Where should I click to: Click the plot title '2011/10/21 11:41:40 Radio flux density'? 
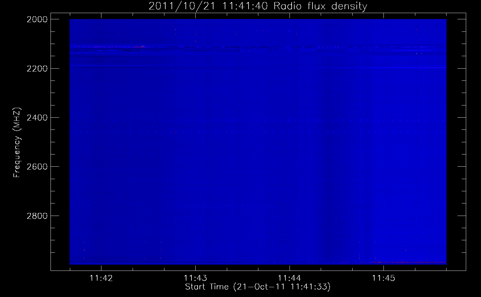click(x=258, y=6)
